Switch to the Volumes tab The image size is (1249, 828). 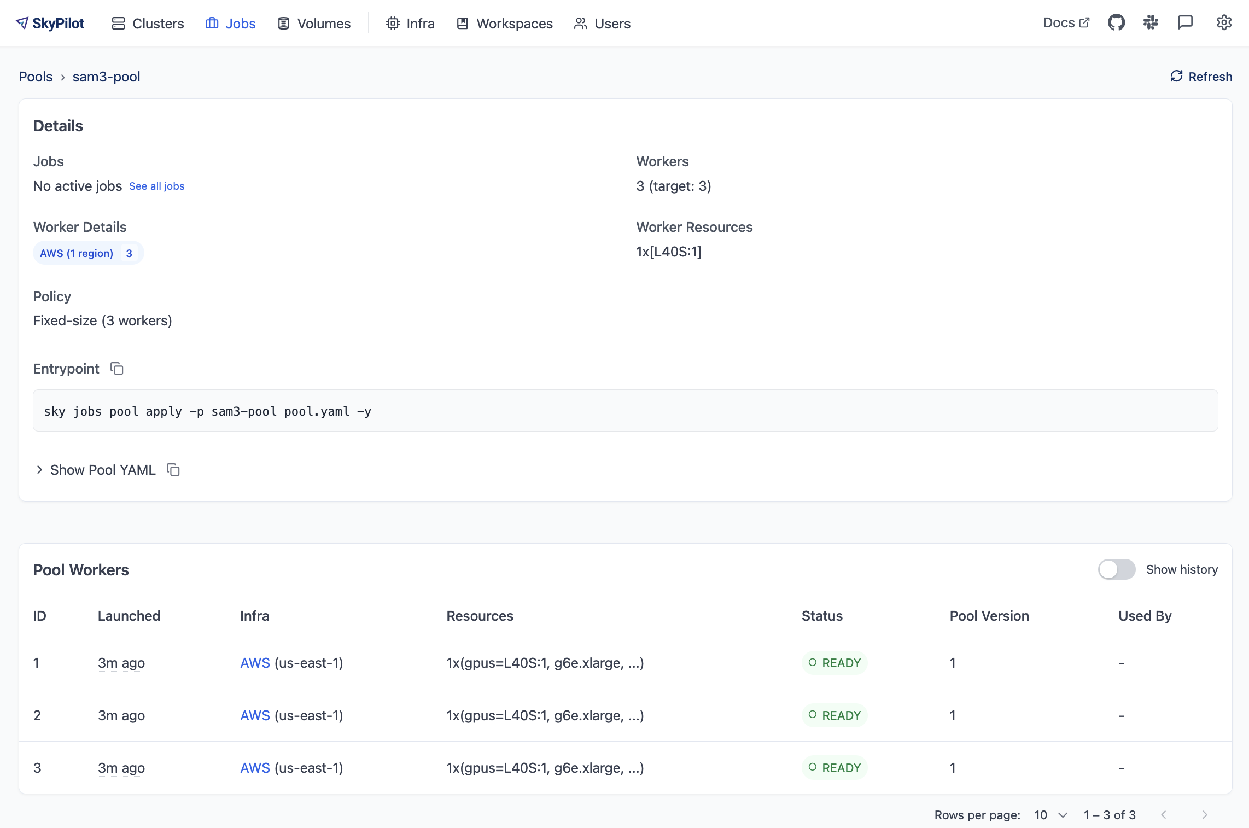point(314,24)
